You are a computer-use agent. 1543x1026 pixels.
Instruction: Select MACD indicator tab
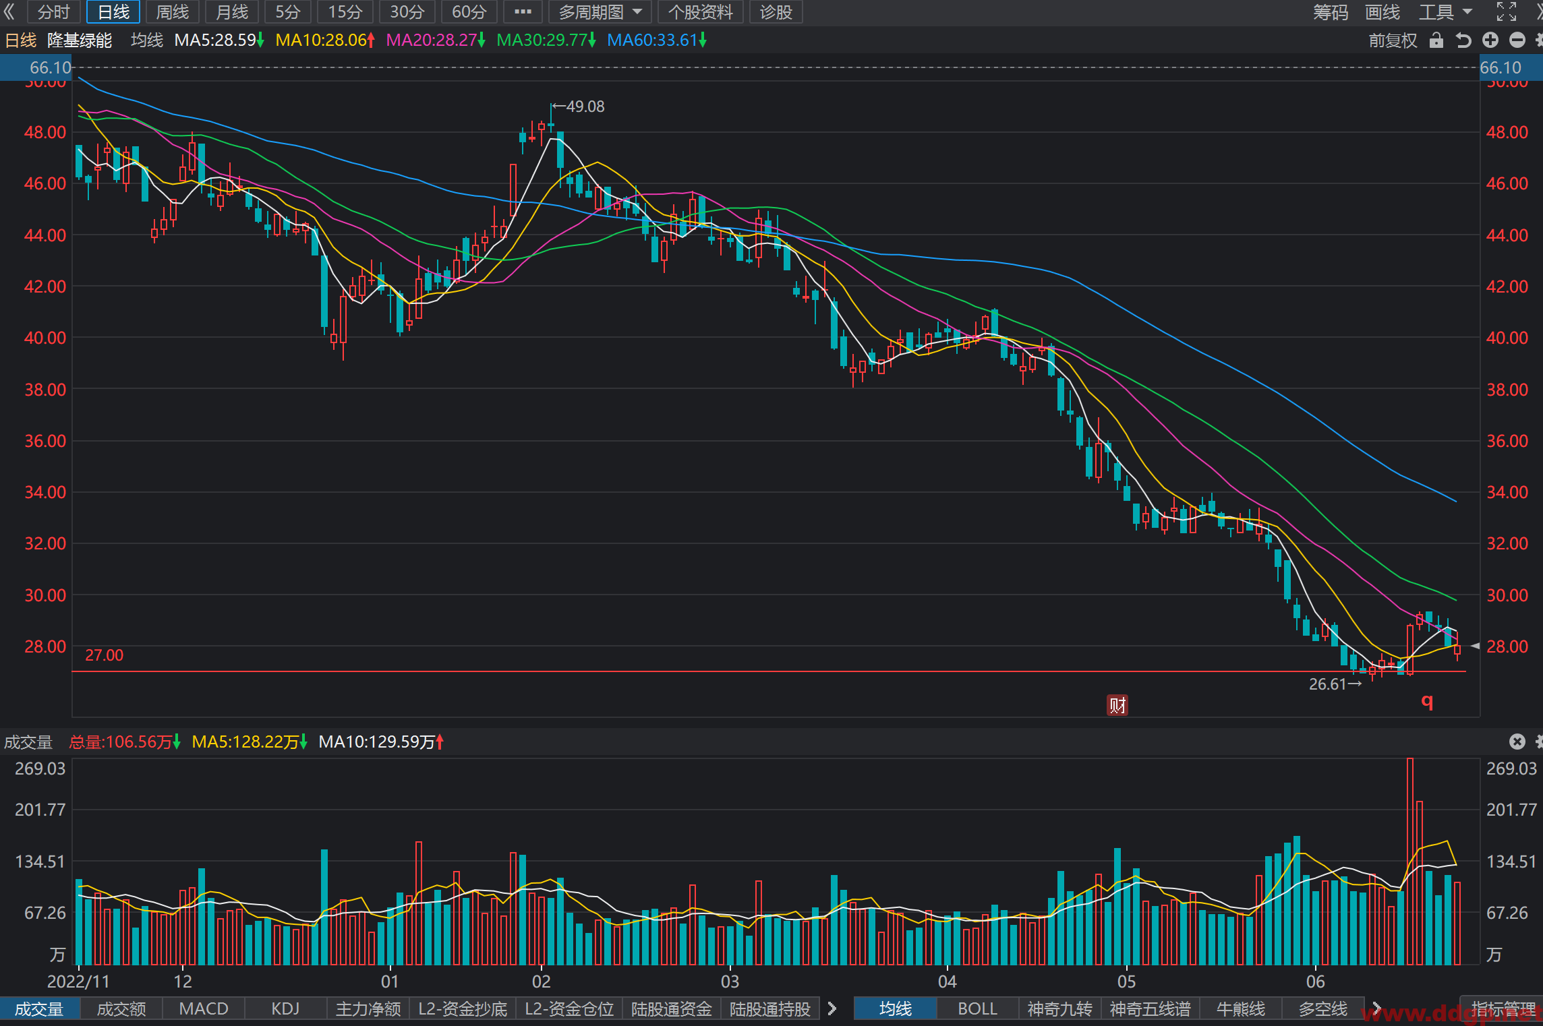click(x=204, y=1008)
